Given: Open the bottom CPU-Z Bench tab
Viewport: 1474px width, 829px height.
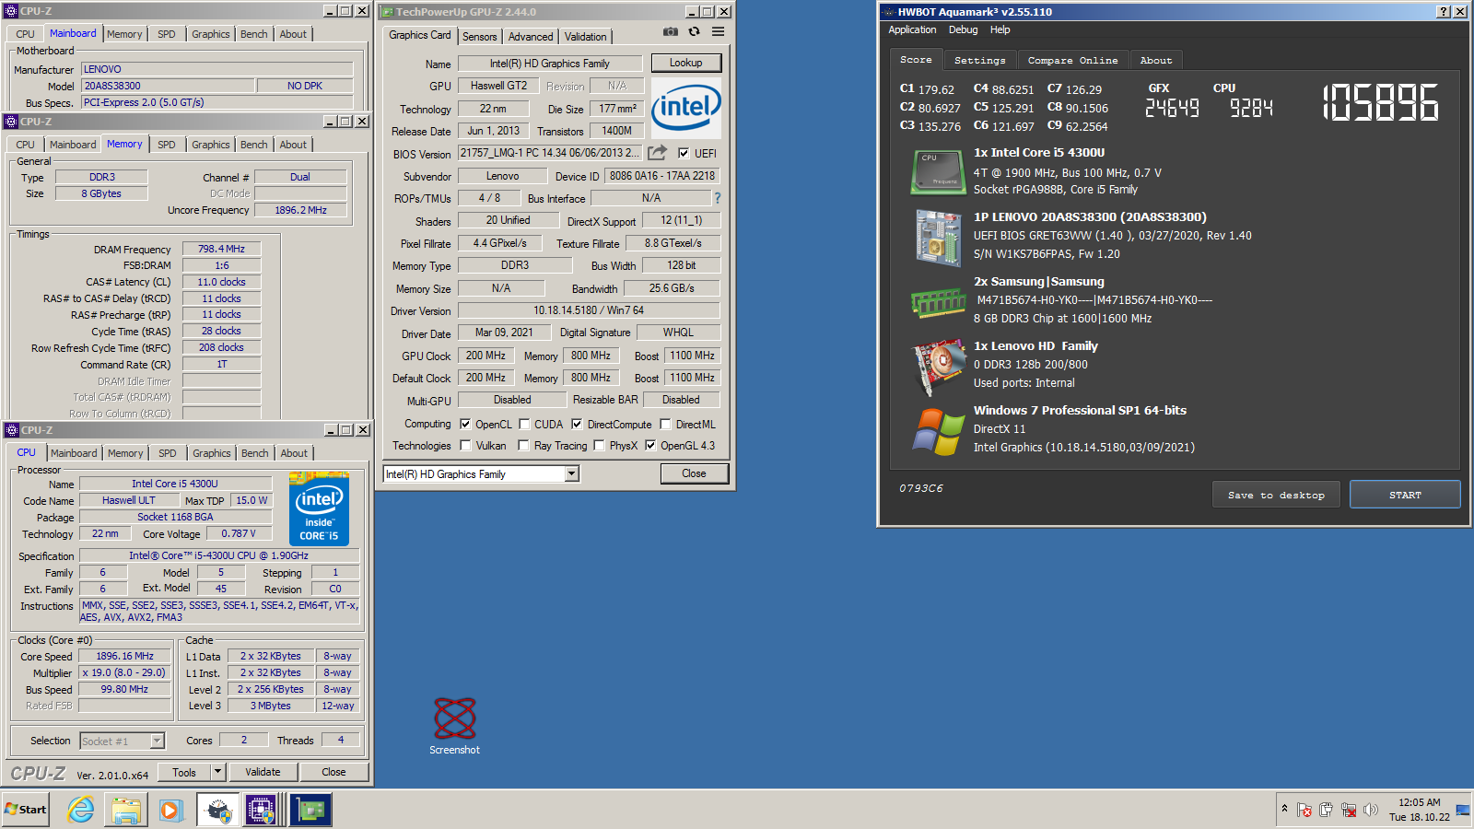Looking at the screenshot, I should pos(255,453).
